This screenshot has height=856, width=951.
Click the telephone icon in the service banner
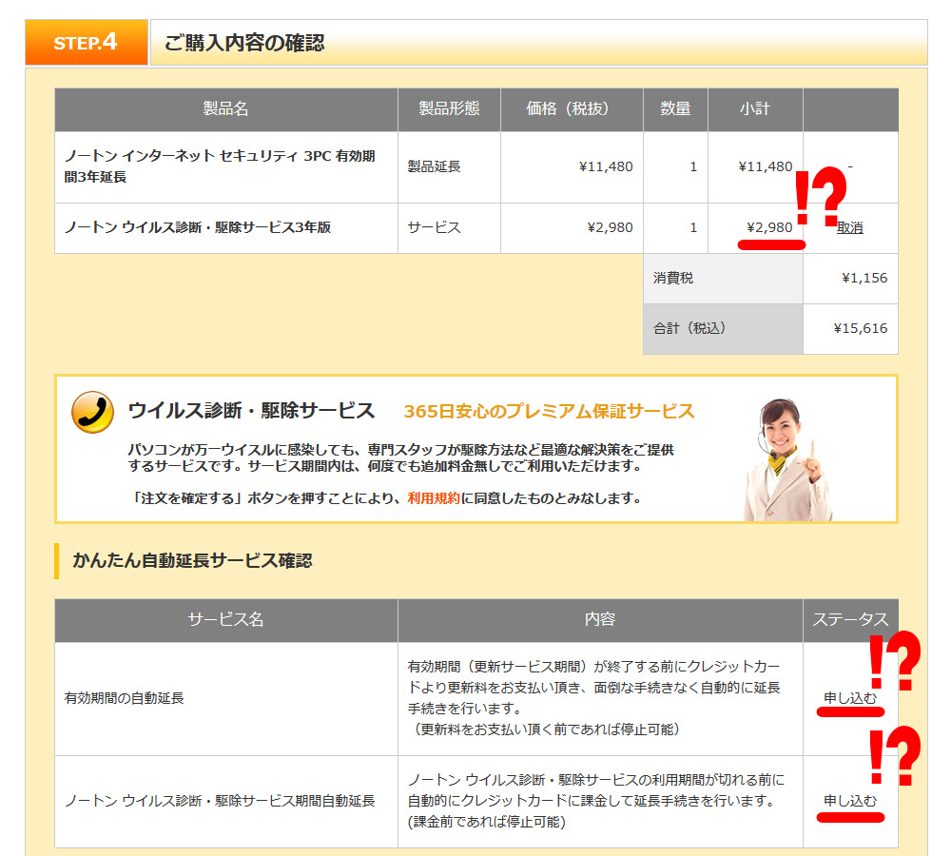91,411
